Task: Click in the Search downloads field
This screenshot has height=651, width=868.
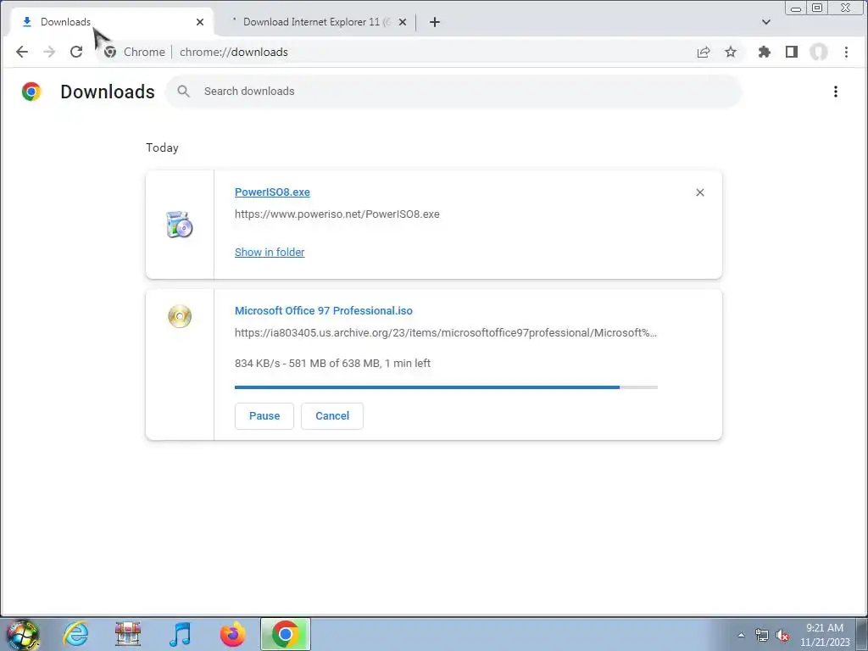Action: click(454, 92)
